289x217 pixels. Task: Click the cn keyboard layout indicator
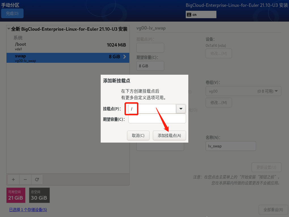coord(201,14)
